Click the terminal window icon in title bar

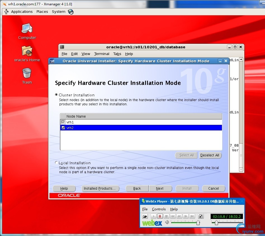(x=62, y=47)
